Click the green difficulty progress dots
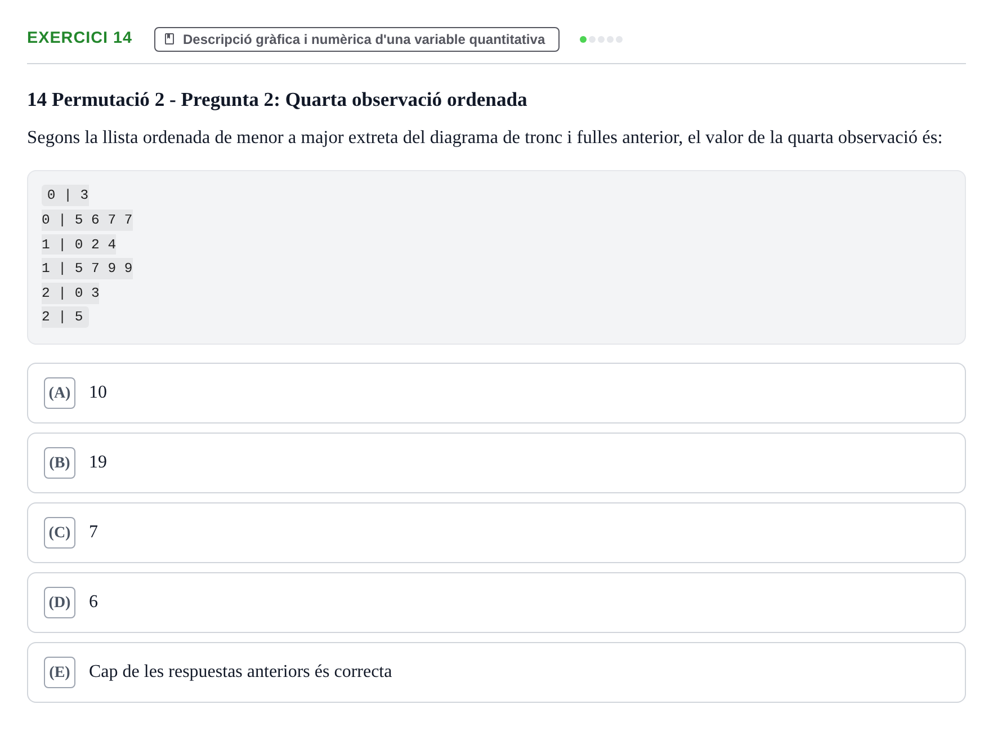993x731 pixels. [x=601, y=39]
